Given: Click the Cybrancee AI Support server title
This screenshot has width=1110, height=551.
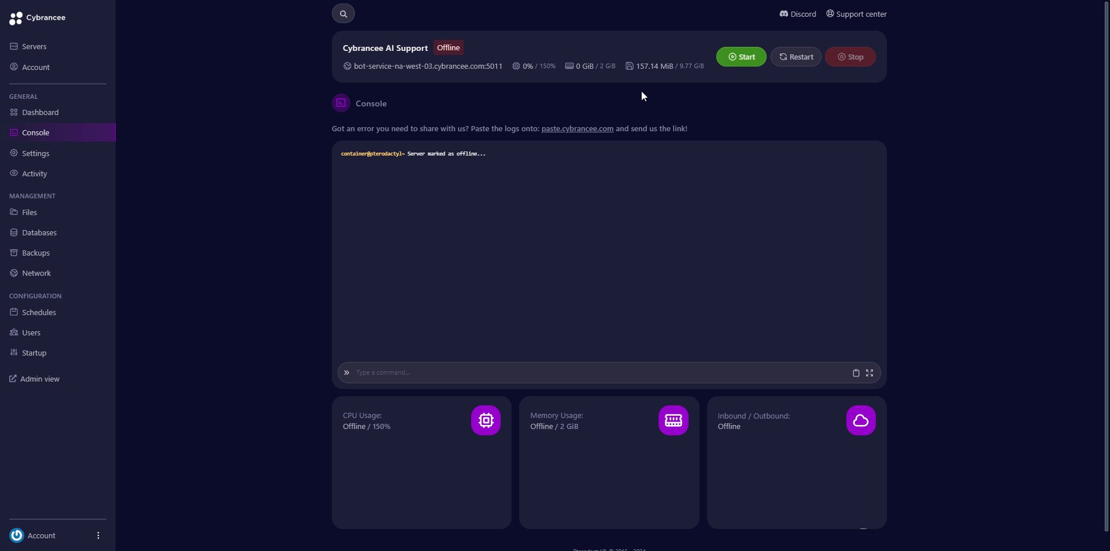Looking at the screenshot, I should pos(385,48).
